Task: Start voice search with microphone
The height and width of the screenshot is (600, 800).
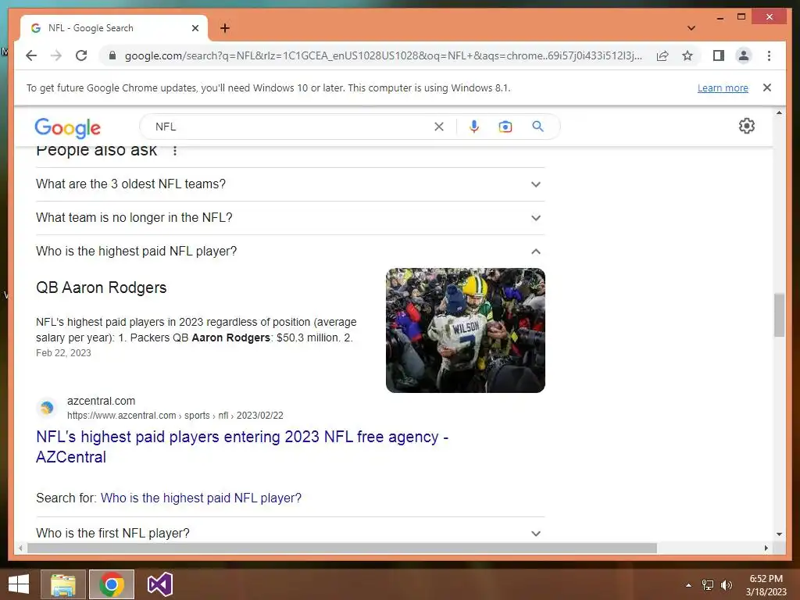Action: click(x=474, y=127)
